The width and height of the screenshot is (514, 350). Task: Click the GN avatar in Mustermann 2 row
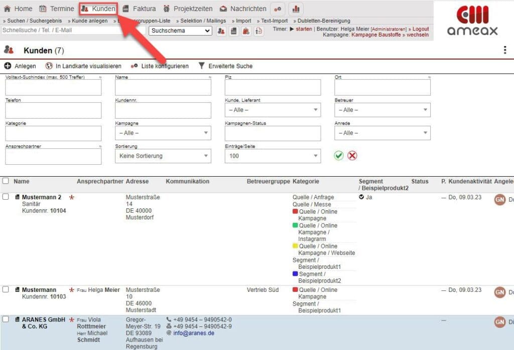499,200
